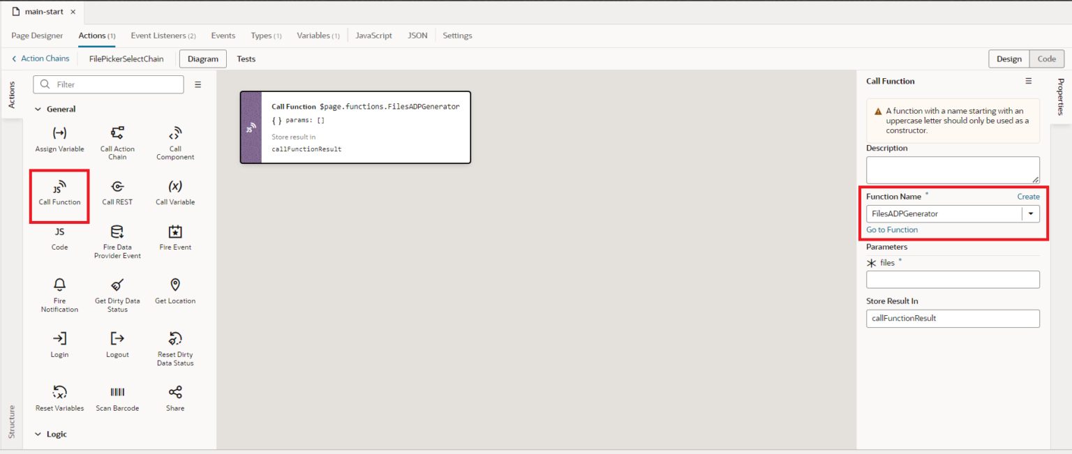This screenshot has height=454, width=1072.
Task: Switch to the Event Listeners tab
Action: coord(158,35)
